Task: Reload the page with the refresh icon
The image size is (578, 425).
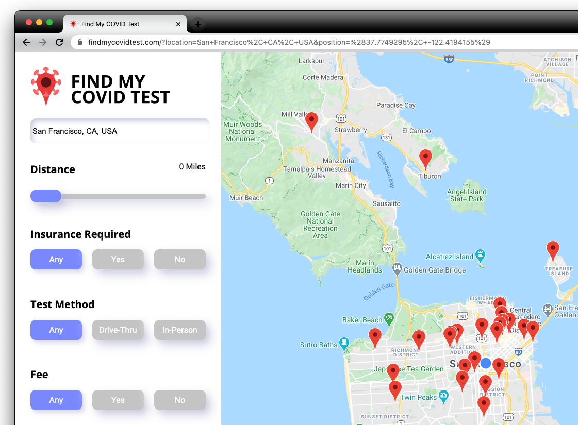Action: (x=59, y=42)
